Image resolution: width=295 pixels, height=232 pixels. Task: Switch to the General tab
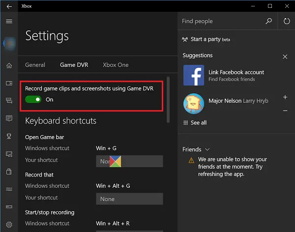[35, 65]
